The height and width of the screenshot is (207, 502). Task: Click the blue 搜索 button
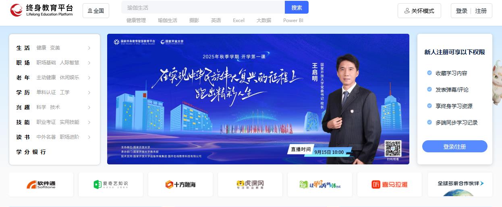click(297, 7)
